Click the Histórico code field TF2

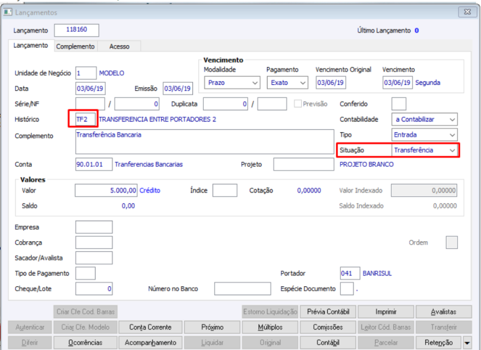pos(85,119)
